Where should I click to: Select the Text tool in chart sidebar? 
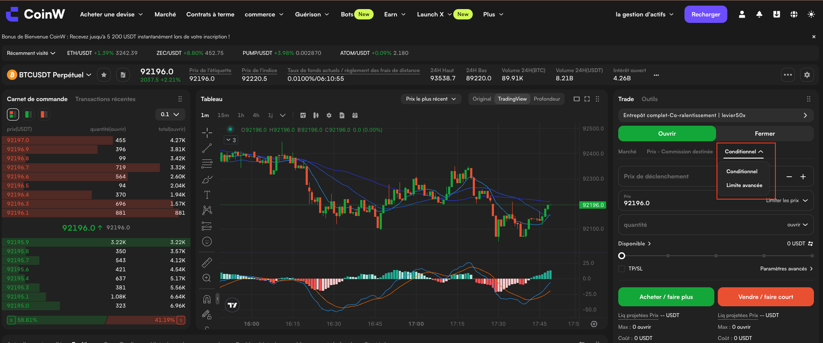(207, 195)
